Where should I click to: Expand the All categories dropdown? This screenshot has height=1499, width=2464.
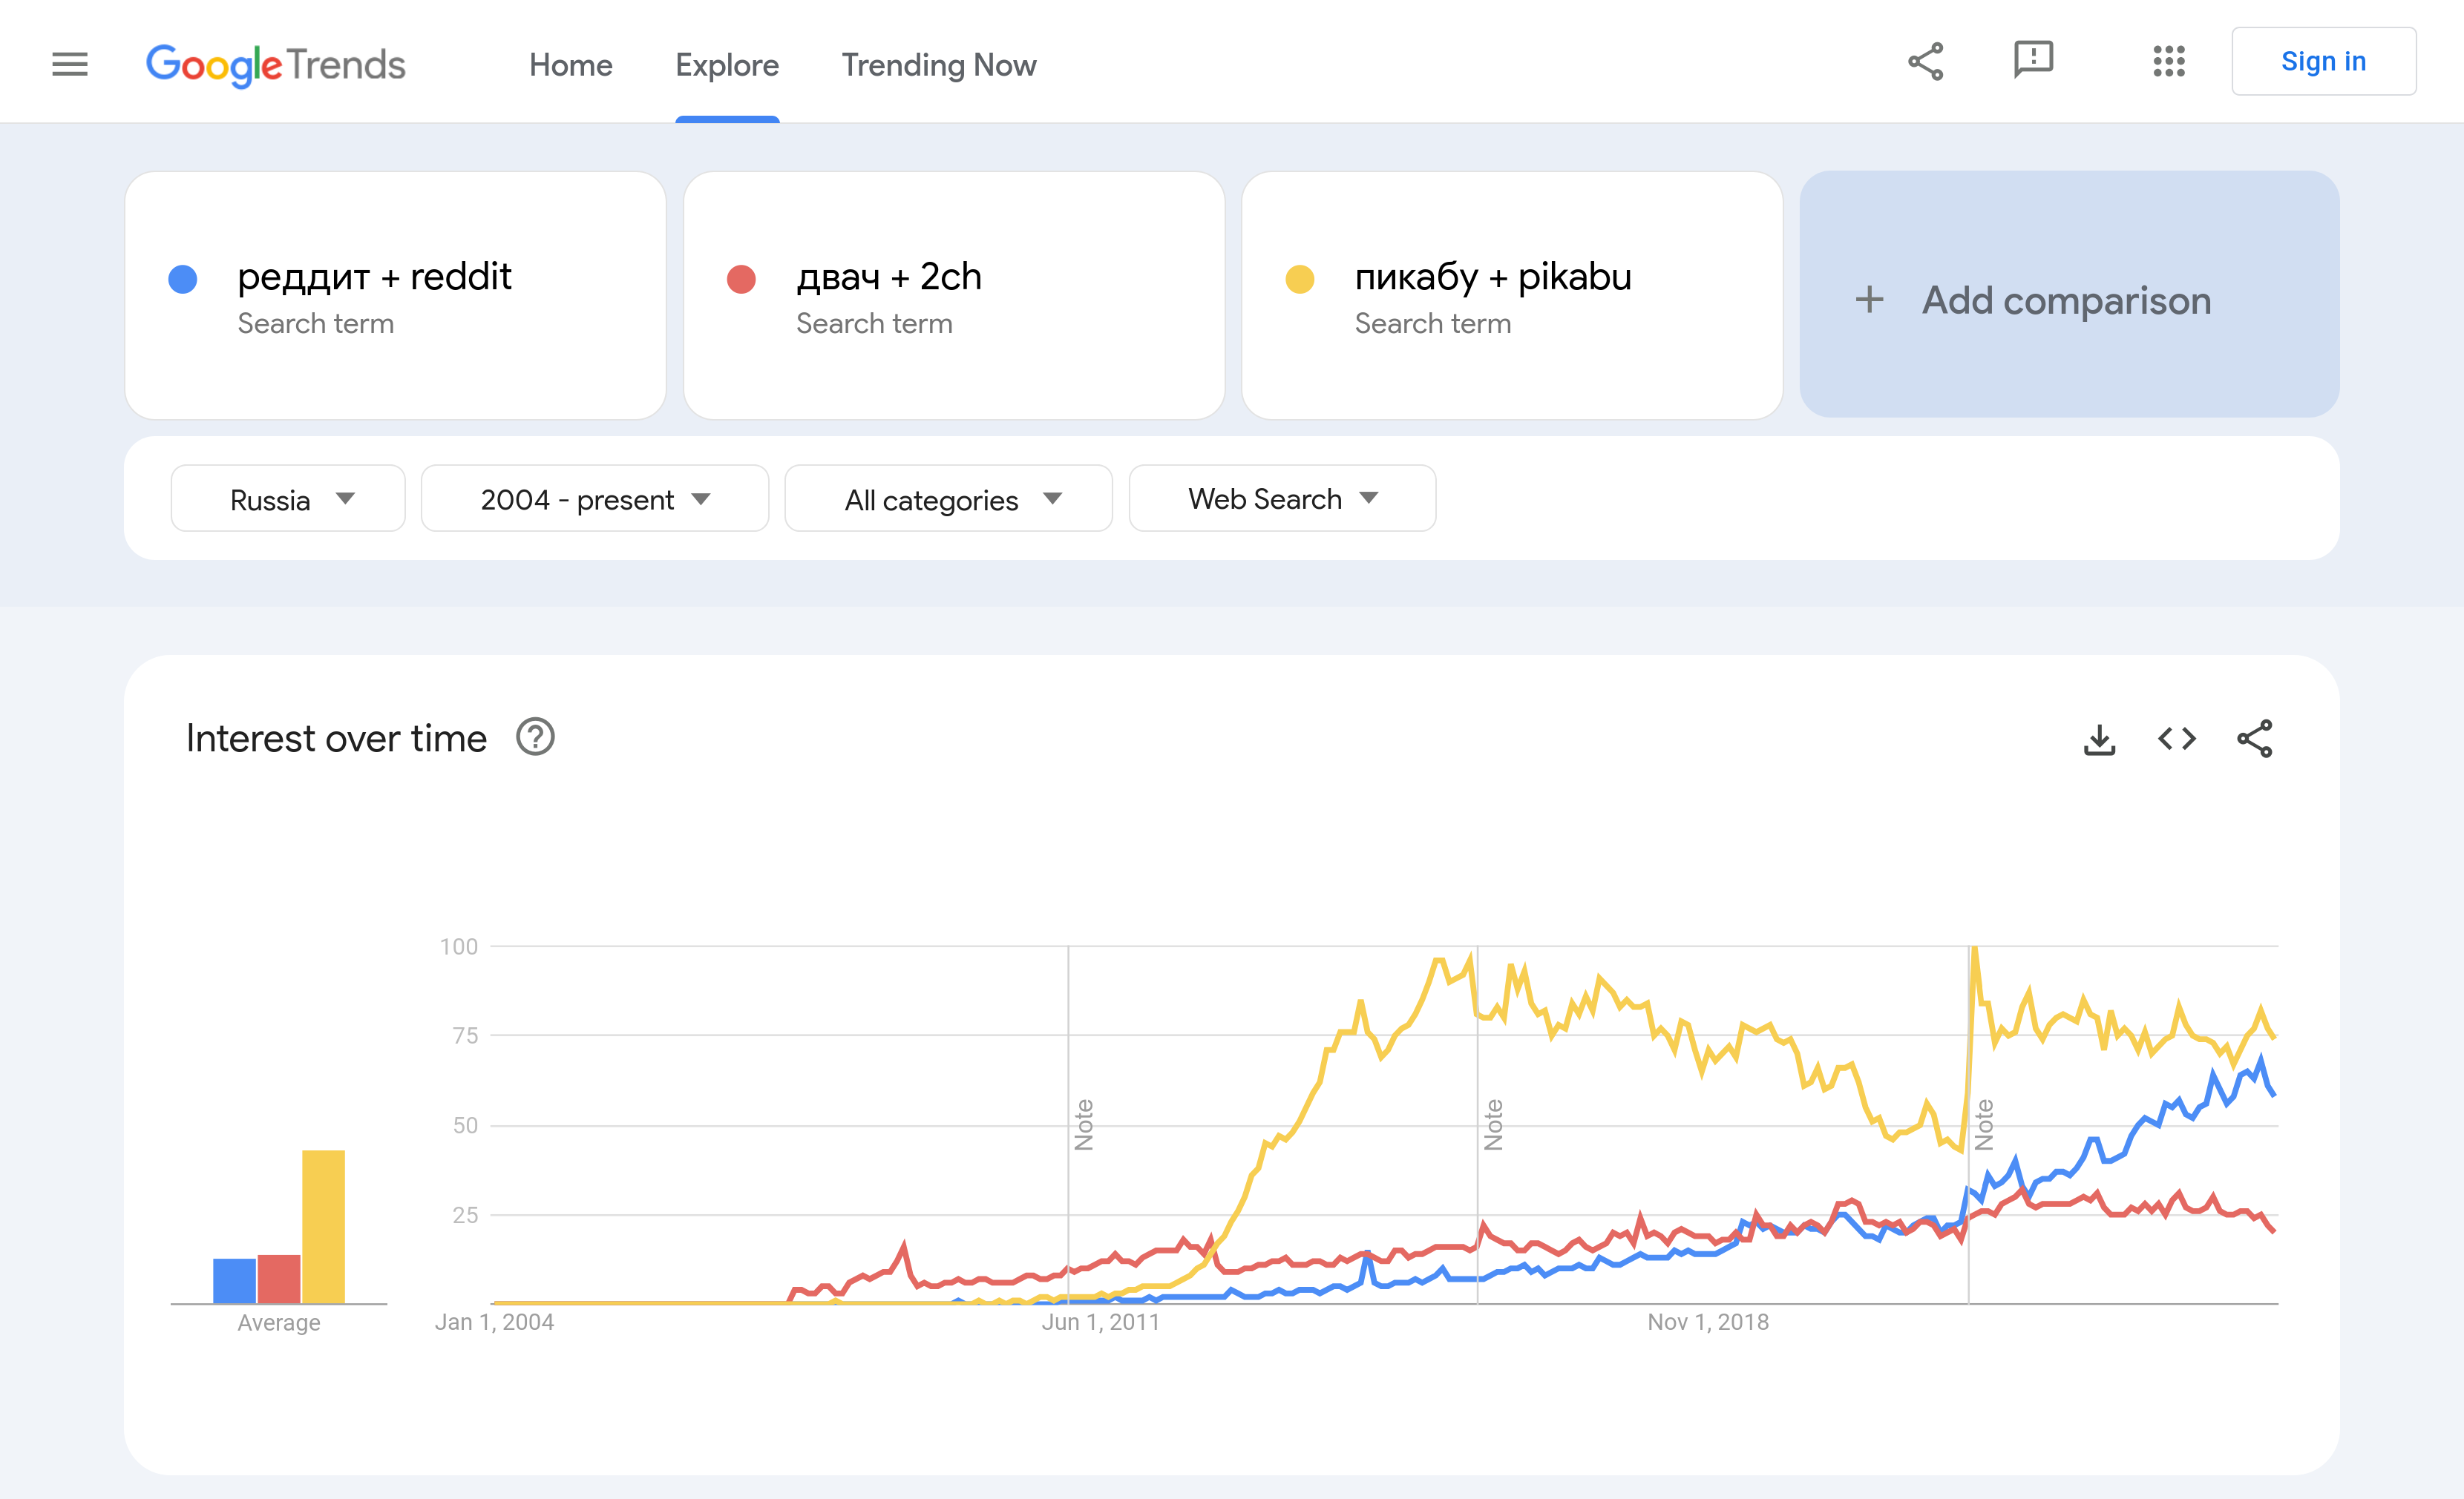tap(948, 498)
